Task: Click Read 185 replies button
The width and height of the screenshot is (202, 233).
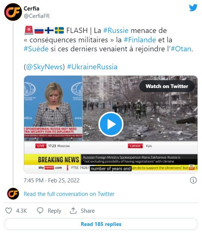Action: pos(101,224)
